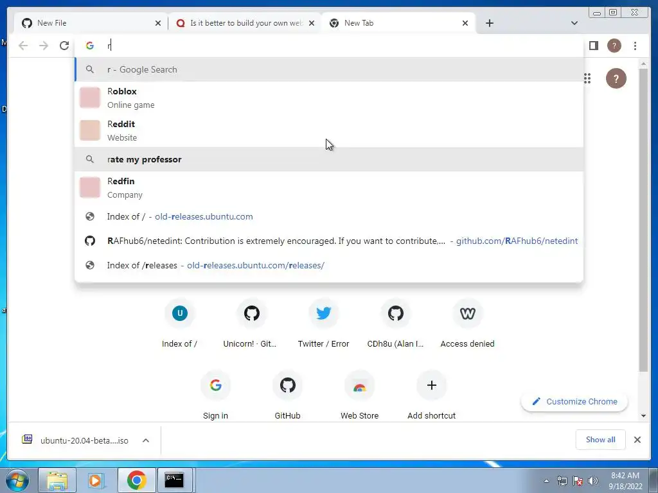Open Windows Explorer from taskbar
Screen dimensions: 658x493
point(57,480)
